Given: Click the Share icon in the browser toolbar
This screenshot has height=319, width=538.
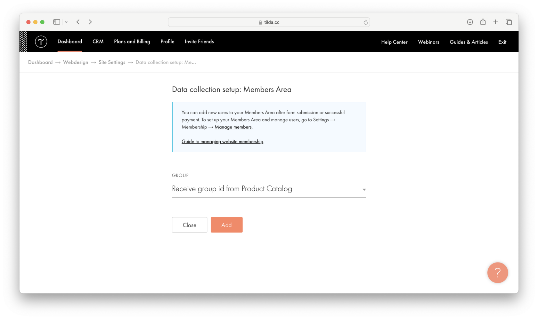Looking at the screenshot, I should point(483,22).
